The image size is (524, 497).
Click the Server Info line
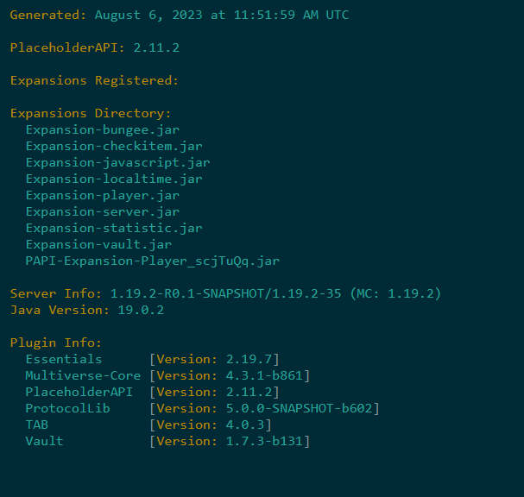tap(225, 293)
